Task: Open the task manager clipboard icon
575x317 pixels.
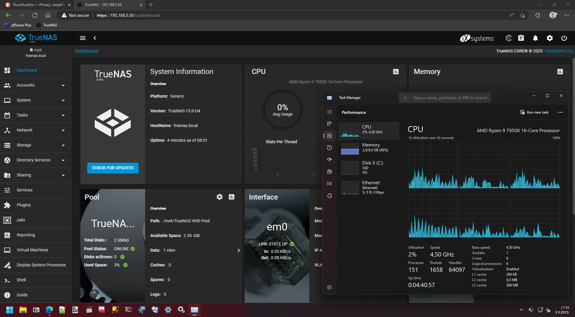Action: [x=521, y=38]
